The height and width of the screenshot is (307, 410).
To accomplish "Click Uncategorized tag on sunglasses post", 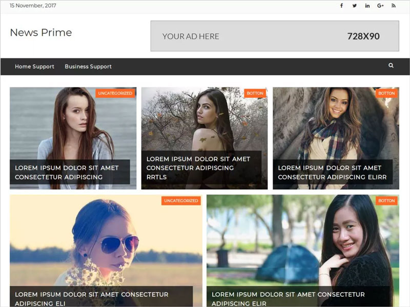I will [181, 201].
